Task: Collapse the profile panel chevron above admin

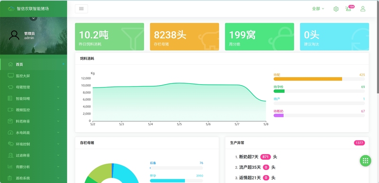Action: [33, 18]
